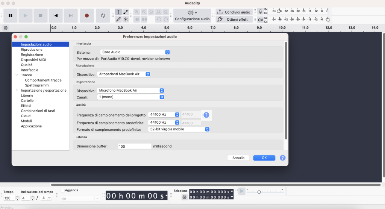Open the Selezione toolbar gear settings icon

184,197
